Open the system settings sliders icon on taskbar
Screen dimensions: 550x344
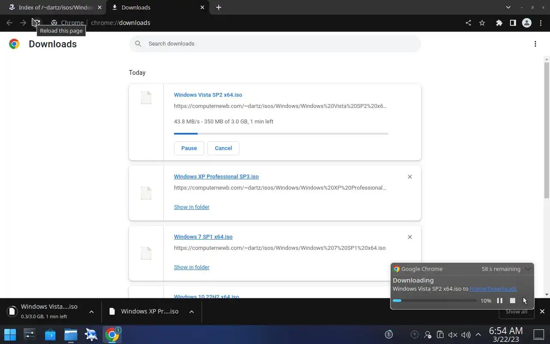point(30,334)
